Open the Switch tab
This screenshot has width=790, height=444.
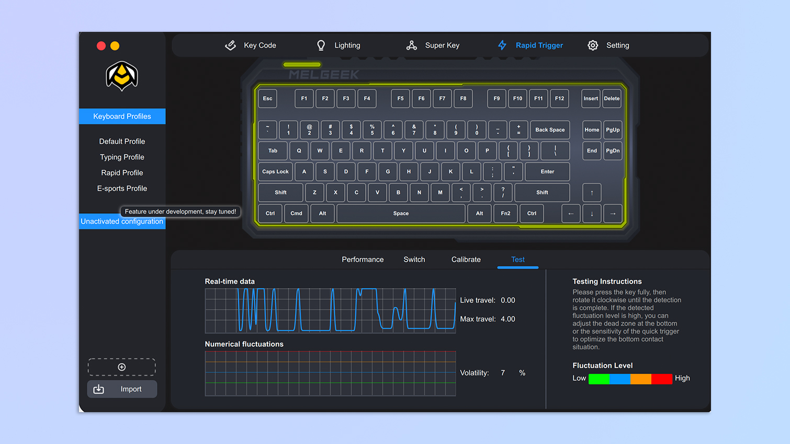coord(414,260)
